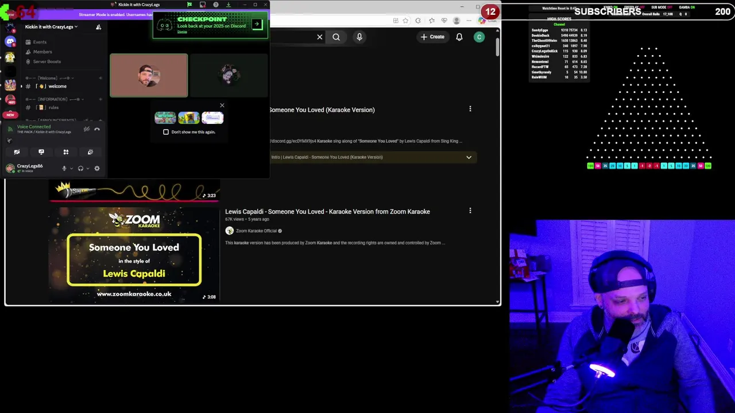This screenshot has height=413, width=735.
Task: Clear the YouTube search box
Action: click(x=320, y=37)
